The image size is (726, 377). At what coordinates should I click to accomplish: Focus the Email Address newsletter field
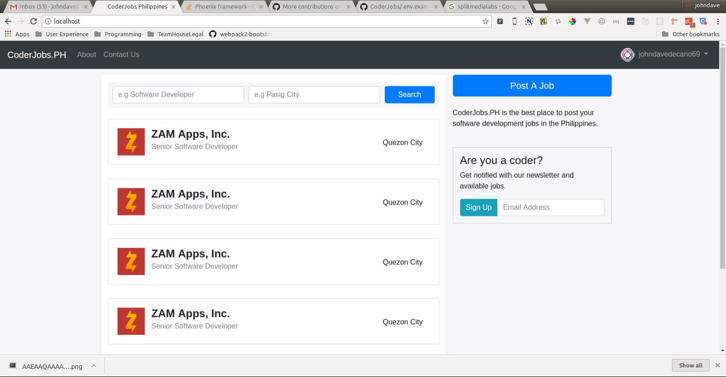pos(550,207)
